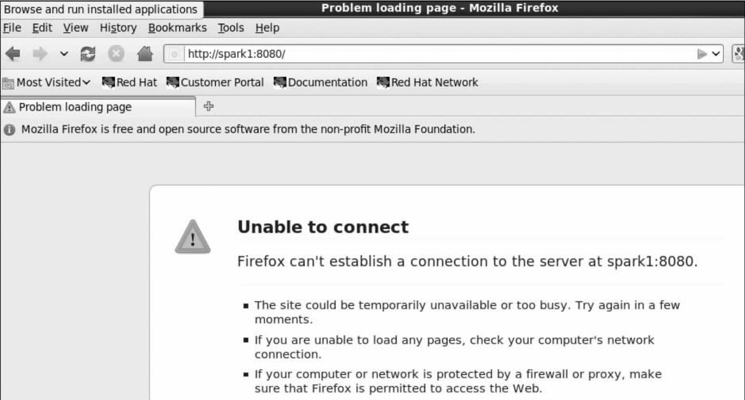Click the Stop loading button
The image size is (745, 400).
[116, 54]
